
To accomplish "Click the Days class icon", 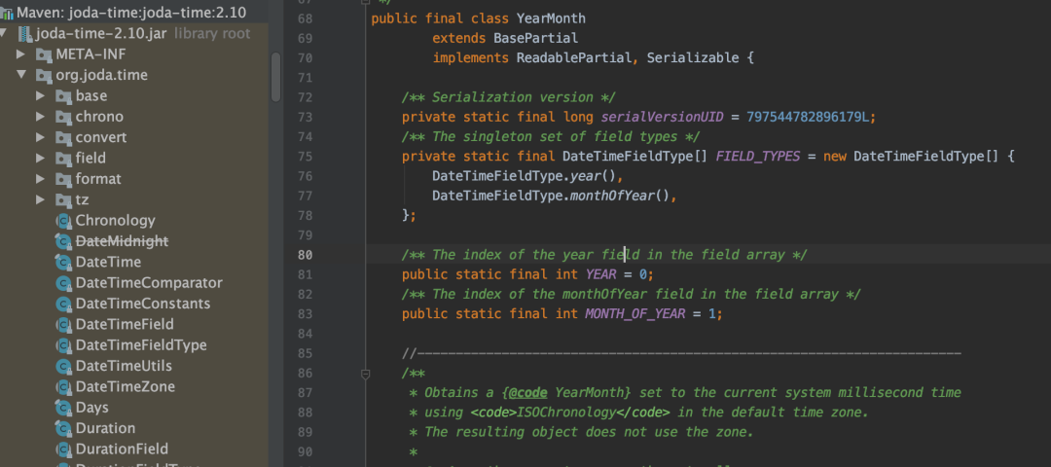I will (x=63, y=408).
